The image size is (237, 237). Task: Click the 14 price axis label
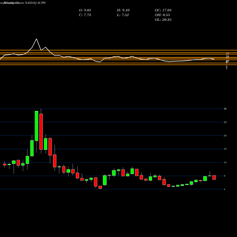pos(225,163)
